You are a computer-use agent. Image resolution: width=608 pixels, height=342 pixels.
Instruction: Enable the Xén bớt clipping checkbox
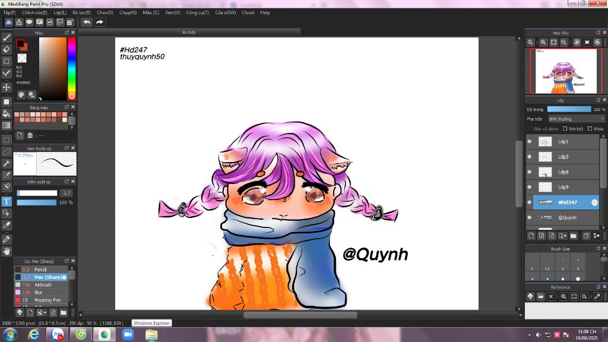pyautogui.click(x=565, y=129)
